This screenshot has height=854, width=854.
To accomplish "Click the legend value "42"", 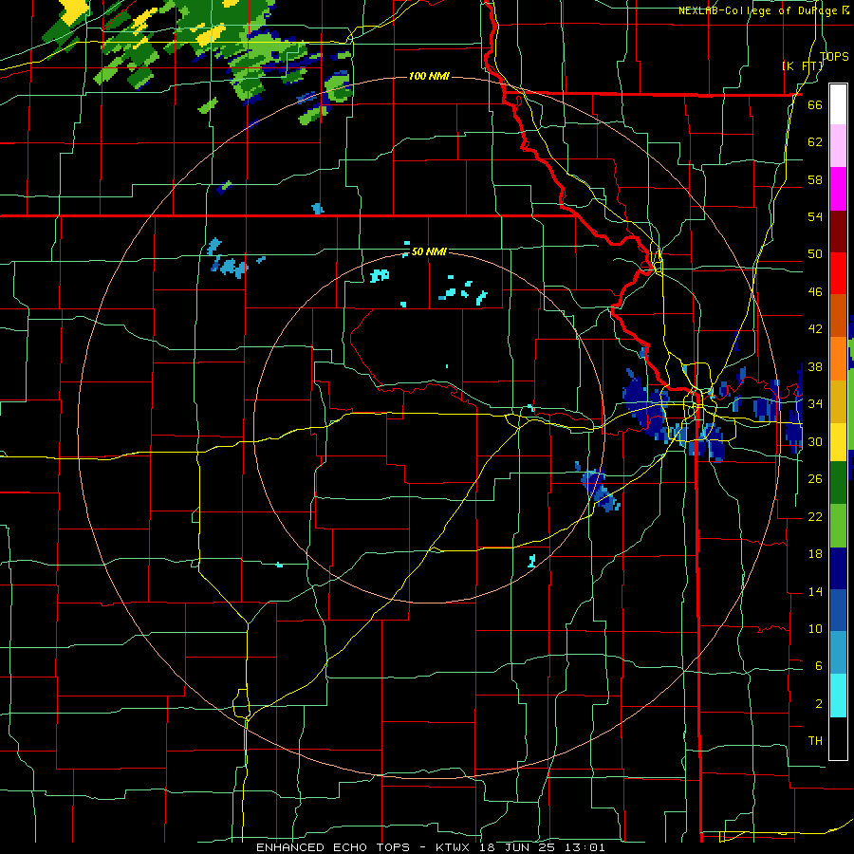I will tap(815, 329).
